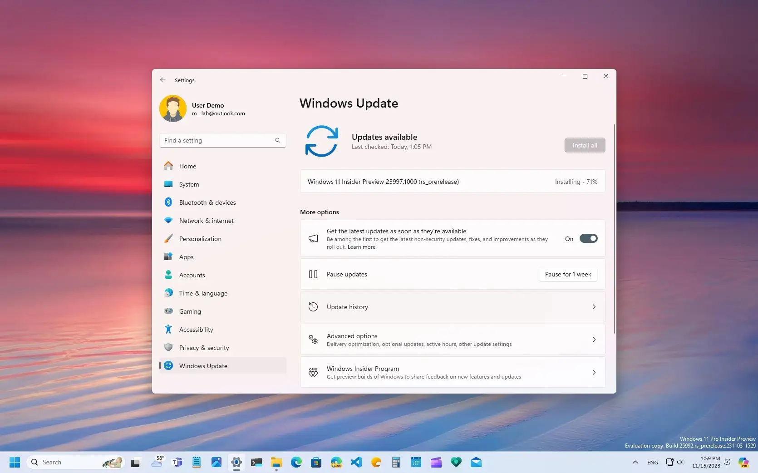Open Copilot preview from the taskbar
758x473 pixels.
point(743,463)
